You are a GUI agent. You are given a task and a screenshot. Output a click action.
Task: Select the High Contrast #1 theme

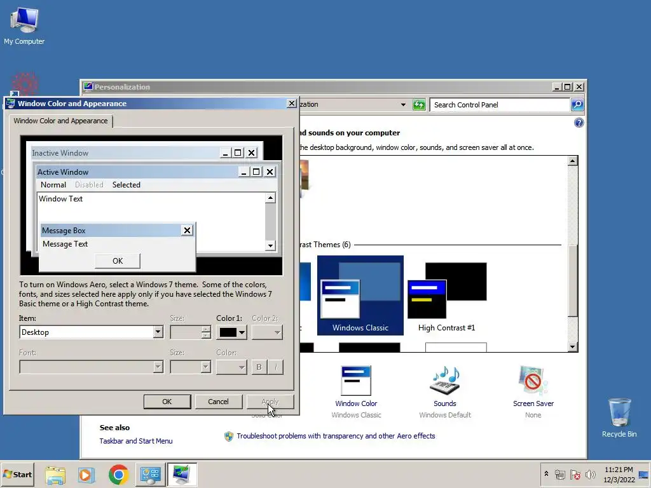pos(447,295)
